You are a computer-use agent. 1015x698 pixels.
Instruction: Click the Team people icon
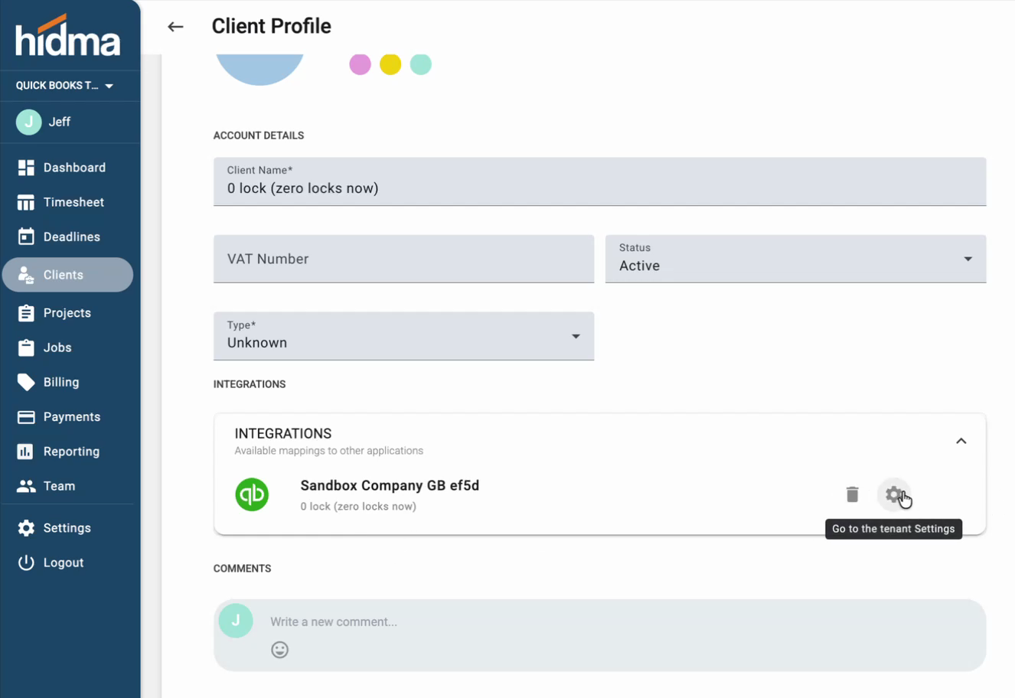(26, 486)
